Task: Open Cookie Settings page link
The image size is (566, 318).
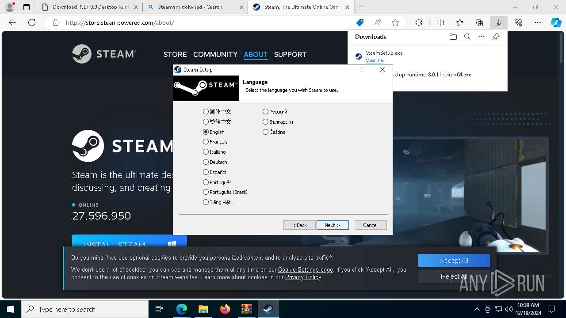Action: click(x=306, y=269)
